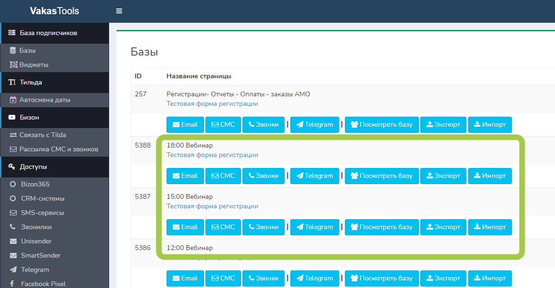Expand База подписчиков sidebar section
The height and width of the screenshot is (288, 555).
point(48,33)
